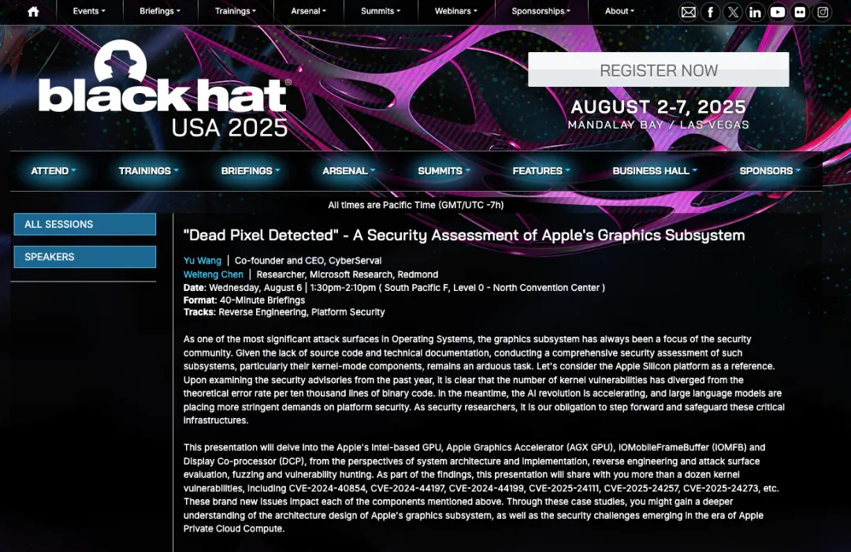Open the ARSENAL main nav menu
The height and width of the screenshot is (552, 851).
coord(348,171)
